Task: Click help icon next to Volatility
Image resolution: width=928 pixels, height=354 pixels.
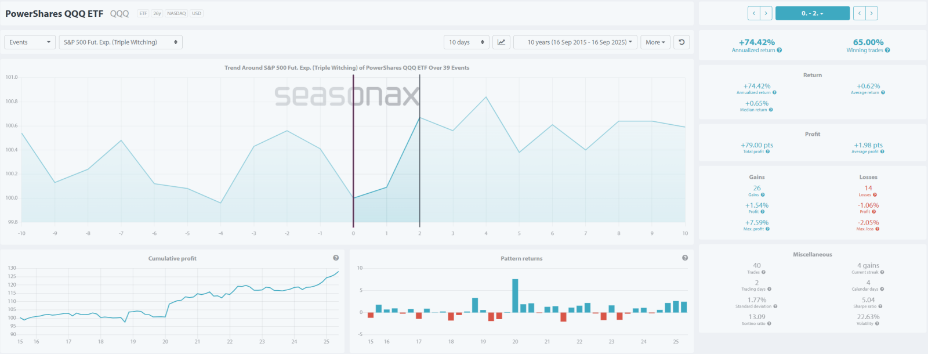Action: 877,324
